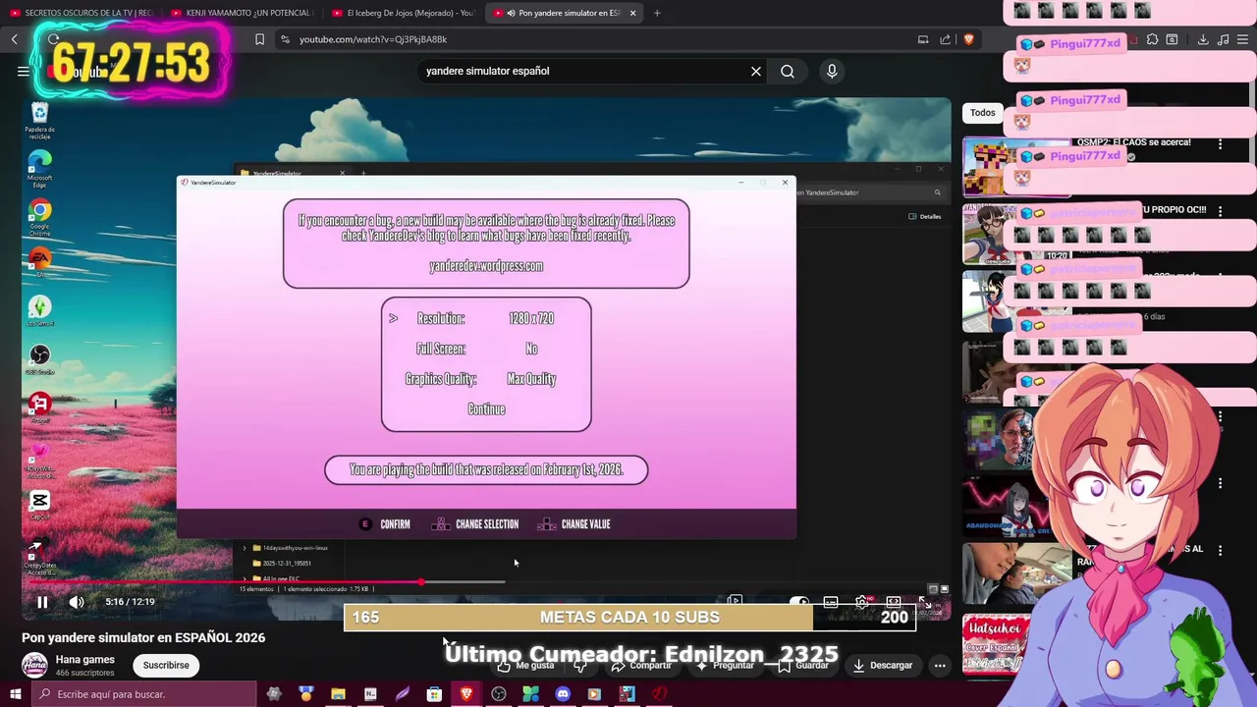Open the media control music-note icon
The width and height of the screenshot is (1257, 707).
click(x=1224, y=39)
